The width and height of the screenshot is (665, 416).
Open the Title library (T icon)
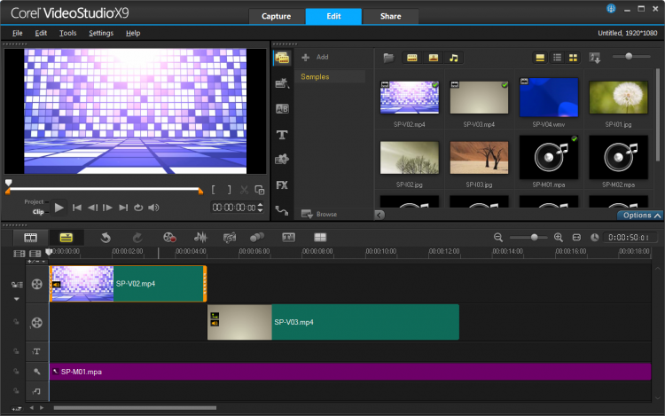coord(282,135)
